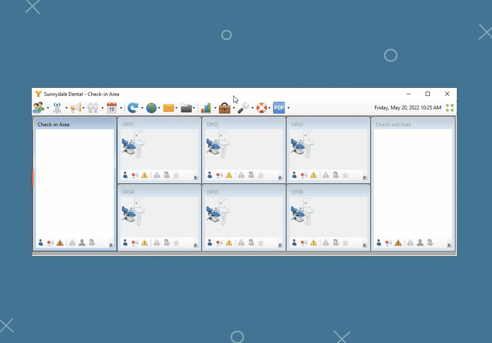The width and height of the screenshot is (492, 343).
Task: Click the Sunnydale Dental window title
Action: pyautogui.click(x=81, y=94)
